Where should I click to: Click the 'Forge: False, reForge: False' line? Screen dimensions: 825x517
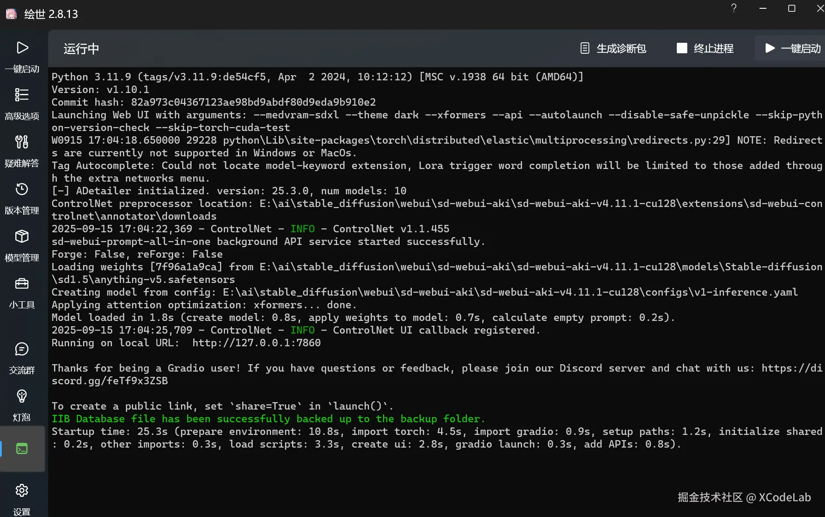point(137,254)
